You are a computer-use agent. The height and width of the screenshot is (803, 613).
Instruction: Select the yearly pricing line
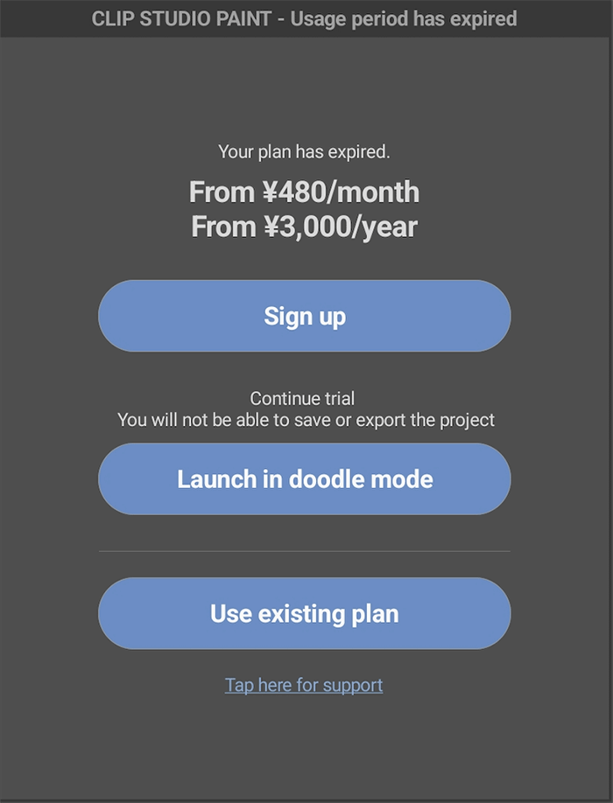304,227
